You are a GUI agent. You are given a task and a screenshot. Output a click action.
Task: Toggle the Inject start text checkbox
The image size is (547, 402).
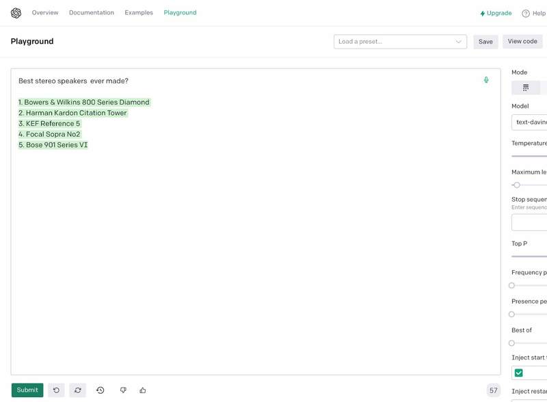click(x=519, y=373)
